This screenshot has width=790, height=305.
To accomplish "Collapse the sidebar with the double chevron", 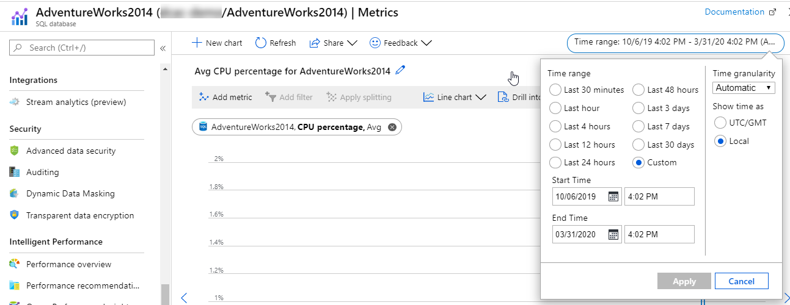I will click(x=163, y=48).
